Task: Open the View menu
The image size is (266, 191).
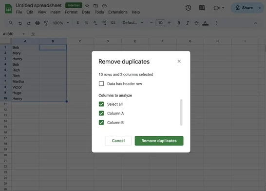Action: 42,12
